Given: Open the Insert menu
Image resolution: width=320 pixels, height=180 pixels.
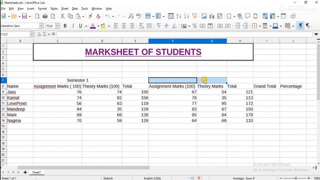Looking at the screenshot, I should click(x=30, y=8).
